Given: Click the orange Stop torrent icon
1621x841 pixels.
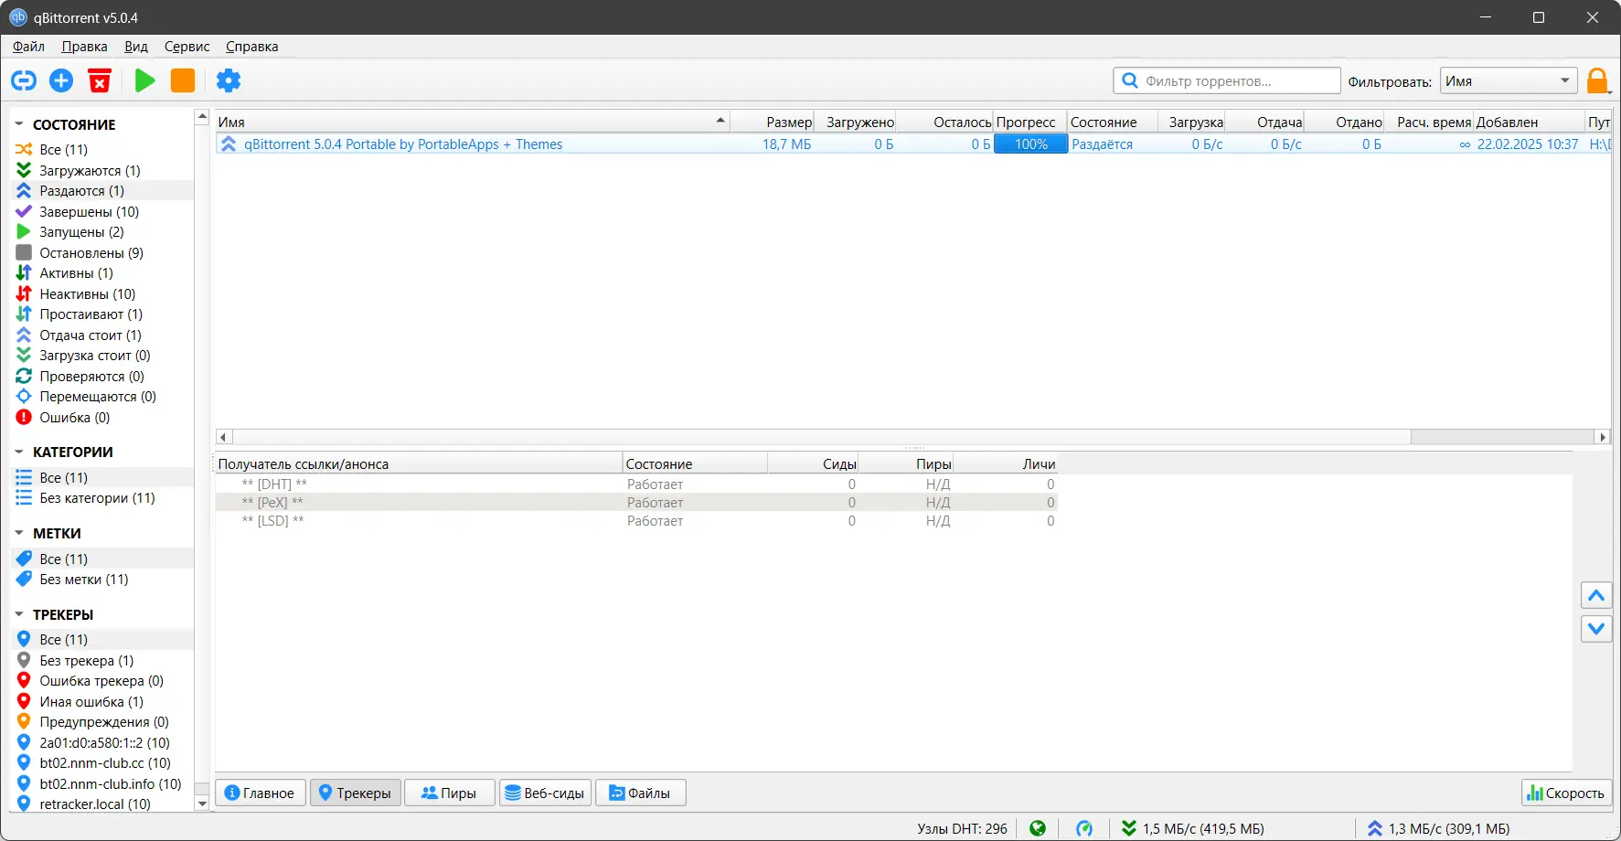Looking at the screenshot, I should 183,80.
